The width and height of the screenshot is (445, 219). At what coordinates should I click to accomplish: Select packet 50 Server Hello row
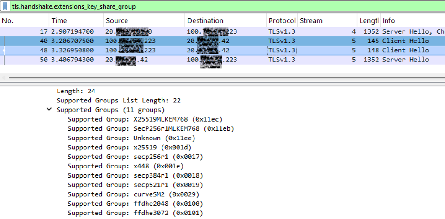click(x=223, y=60)
